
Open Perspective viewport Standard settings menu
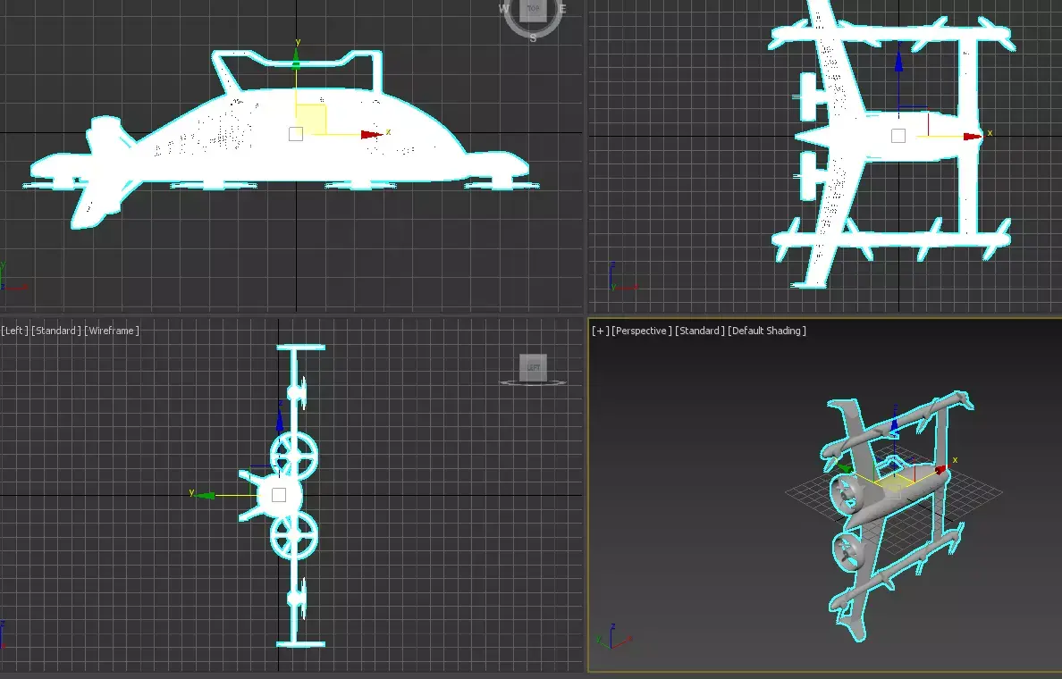(x=700, y=331)
